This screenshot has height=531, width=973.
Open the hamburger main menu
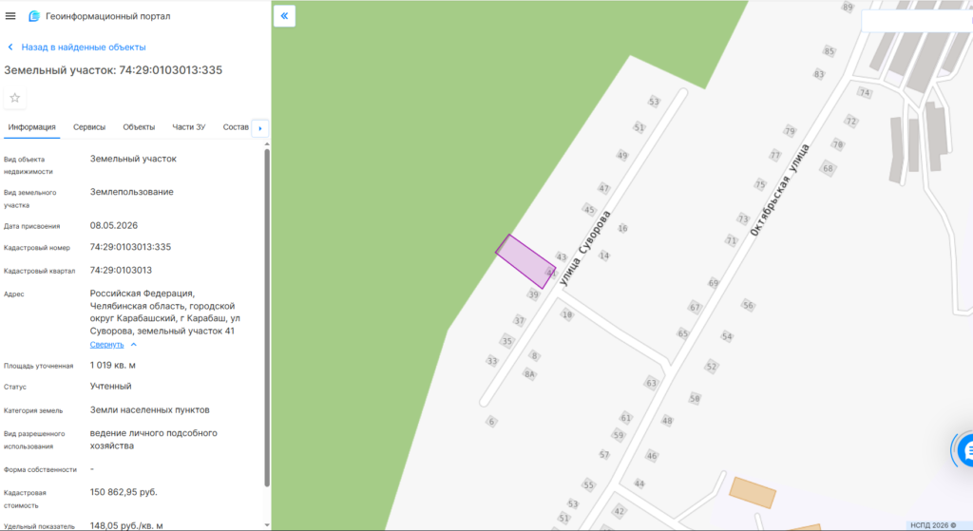[x=10, y=16]
